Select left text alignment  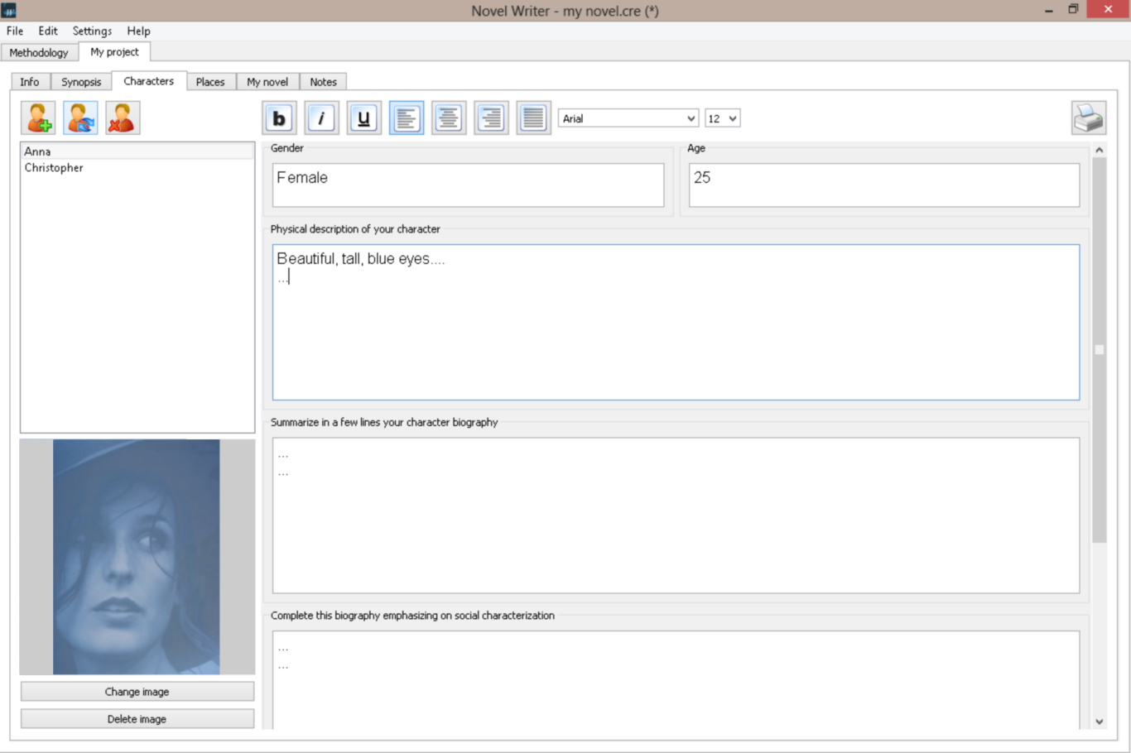(407, 118)
